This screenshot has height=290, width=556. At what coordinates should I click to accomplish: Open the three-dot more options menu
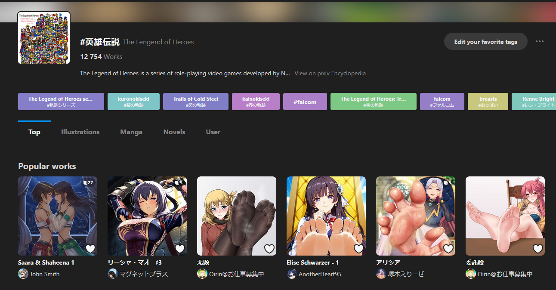(539, 41)
